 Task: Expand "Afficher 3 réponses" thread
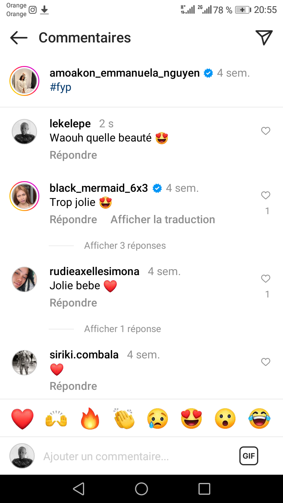pyautogui.click(x=125, y=246)
